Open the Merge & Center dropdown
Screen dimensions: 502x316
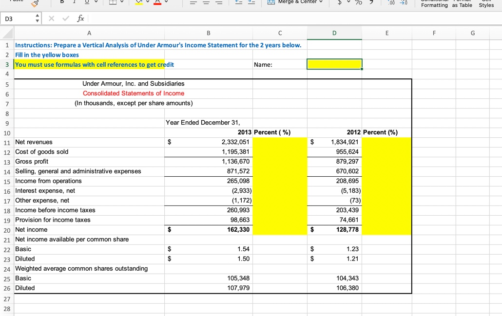click(321, 2)
